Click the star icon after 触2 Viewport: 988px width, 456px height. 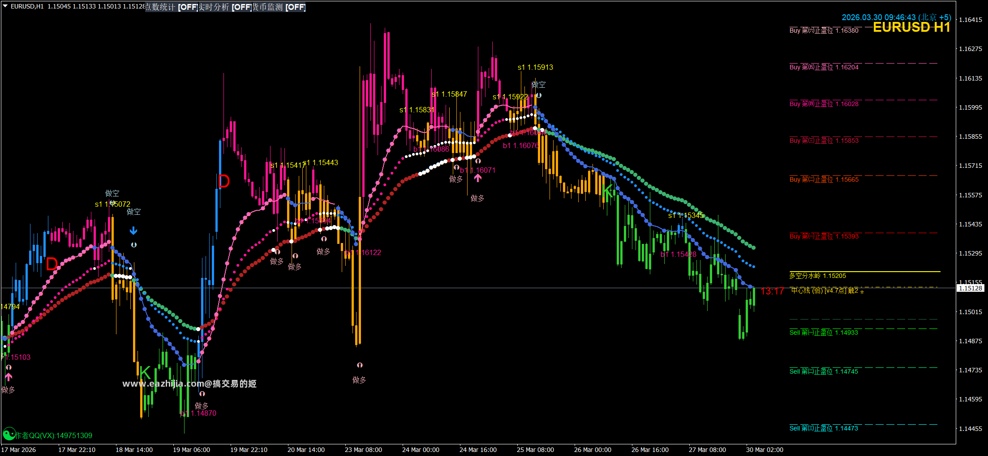(862, 291)
